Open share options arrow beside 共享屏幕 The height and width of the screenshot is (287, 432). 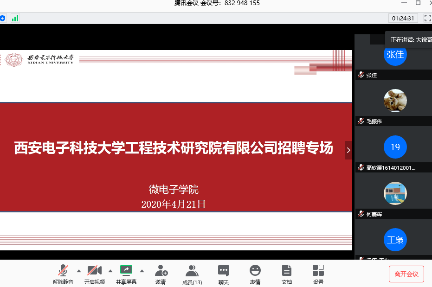[142, 271]
